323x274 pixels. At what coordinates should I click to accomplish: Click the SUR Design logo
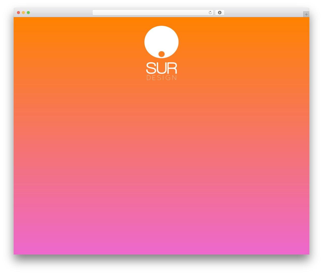(161, 53)
